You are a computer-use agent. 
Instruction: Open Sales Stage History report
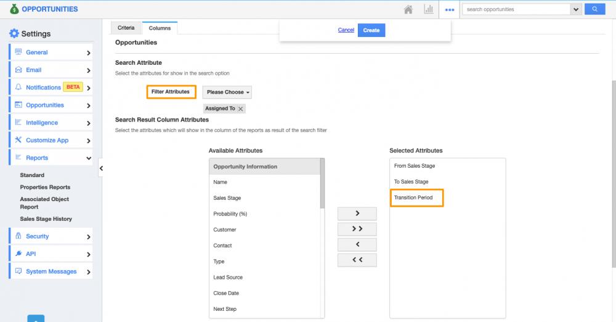[46, 219]
